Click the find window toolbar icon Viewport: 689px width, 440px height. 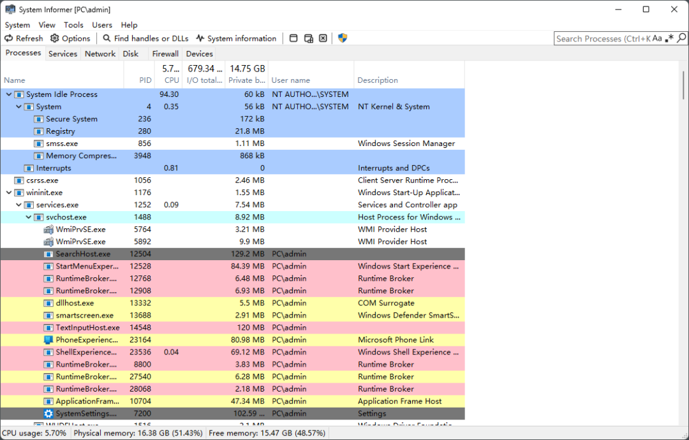point(293,38)
